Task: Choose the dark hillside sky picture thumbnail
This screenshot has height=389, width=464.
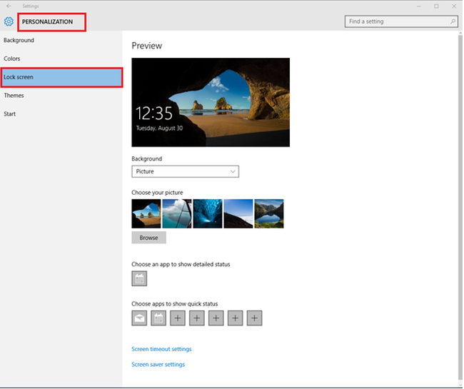Action: click(238, 213)
